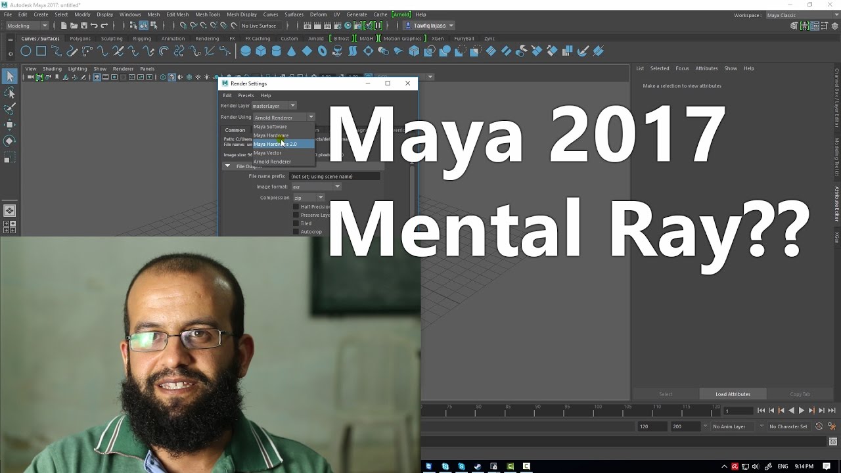Open the Render View clapperboard icon
Viewport: 841px width, 473px height.
(x=307, y=26)
